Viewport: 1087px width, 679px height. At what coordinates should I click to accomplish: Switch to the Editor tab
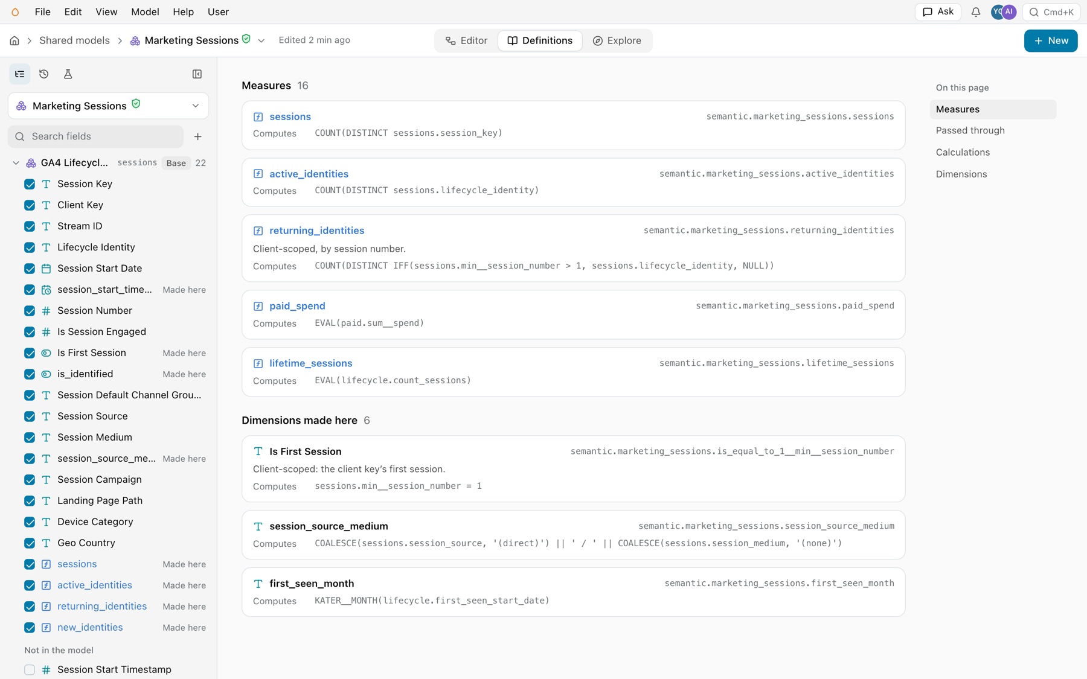tap(466, 40)
